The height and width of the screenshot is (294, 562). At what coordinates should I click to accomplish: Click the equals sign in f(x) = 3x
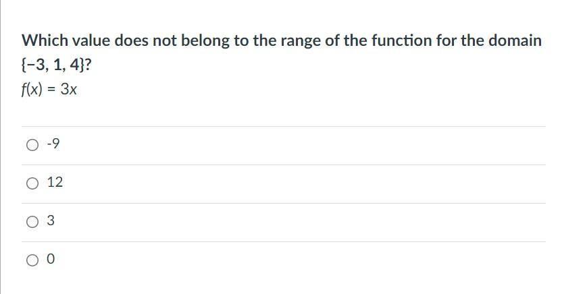point(51,90)
